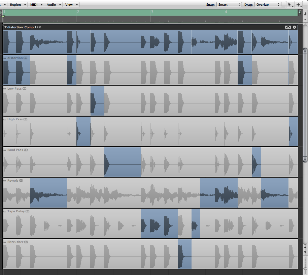Viewport: 308px width, 275px height.
Task: Select the High Pass take name label
Action: [x=15, y=119]
